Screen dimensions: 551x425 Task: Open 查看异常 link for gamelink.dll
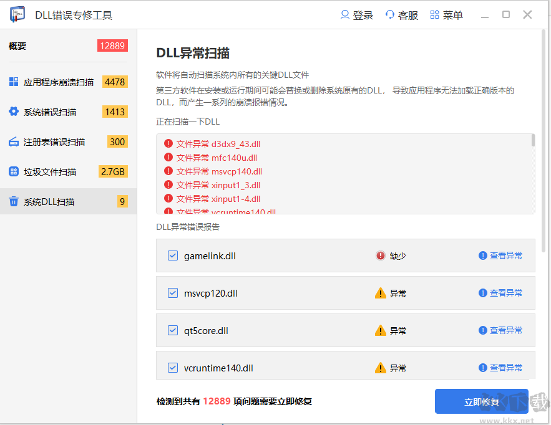point(505,255)
